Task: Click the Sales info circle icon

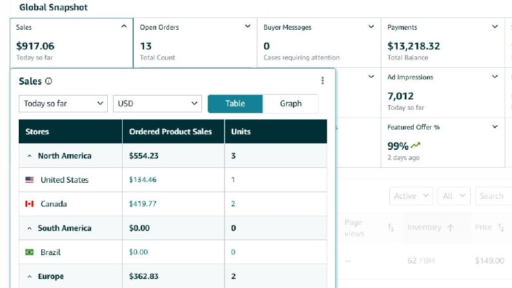Action: point(48,81)
